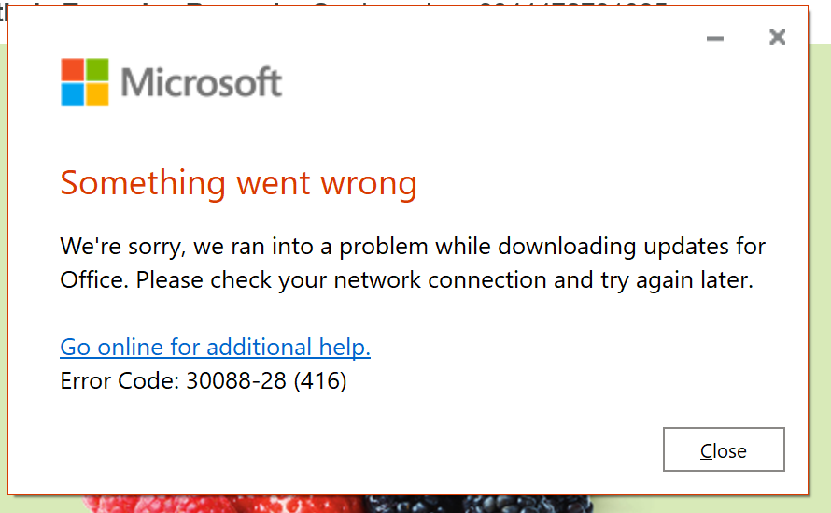831x513 pixels.
Task: Click the 'Something went wrong' heading
Action: [x=238, y=183]
